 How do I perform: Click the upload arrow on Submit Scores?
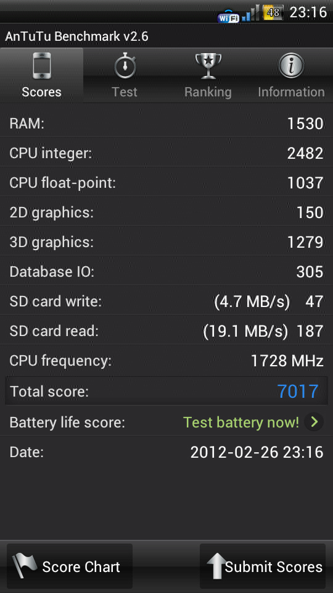(217, 566)
